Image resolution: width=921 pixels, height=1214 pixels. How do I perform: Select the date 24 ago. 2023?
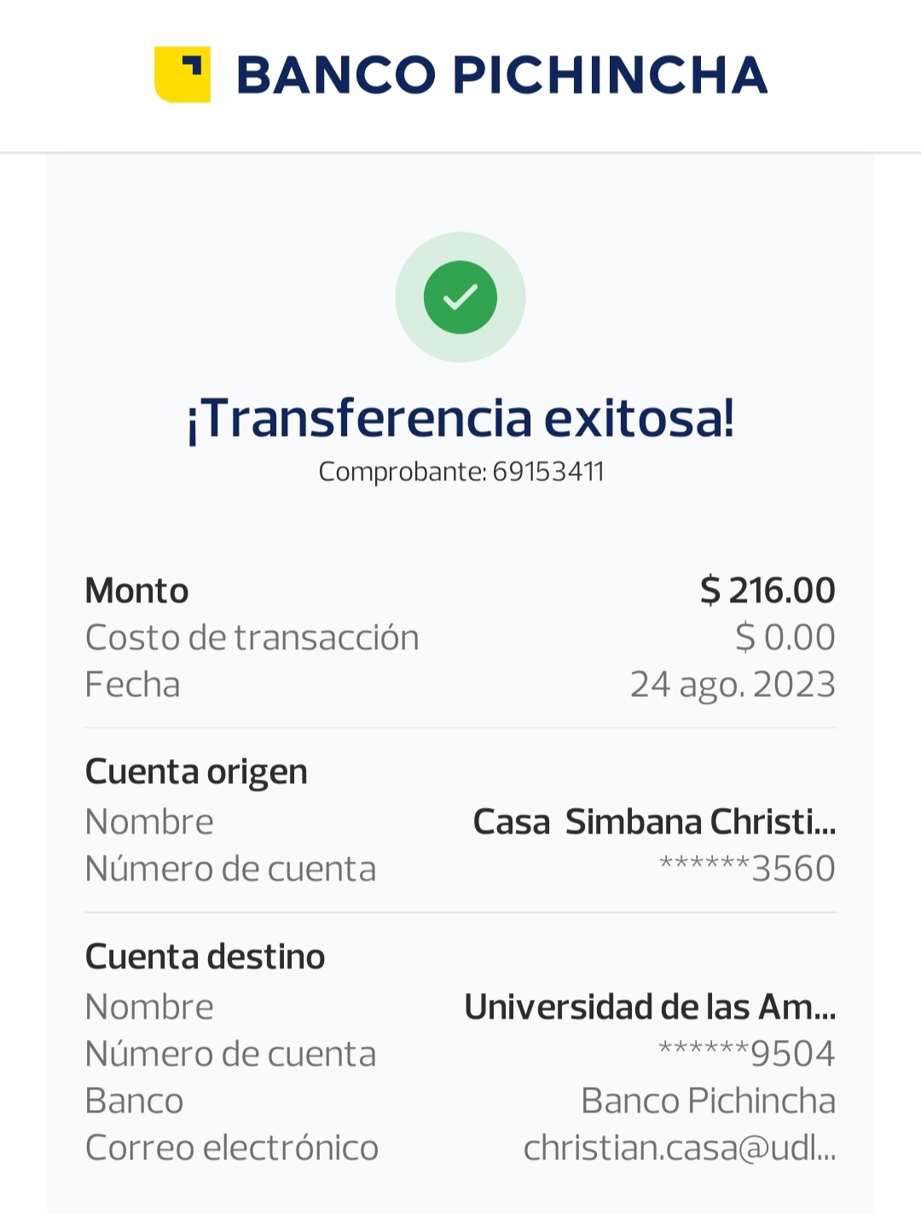point(733,684)
